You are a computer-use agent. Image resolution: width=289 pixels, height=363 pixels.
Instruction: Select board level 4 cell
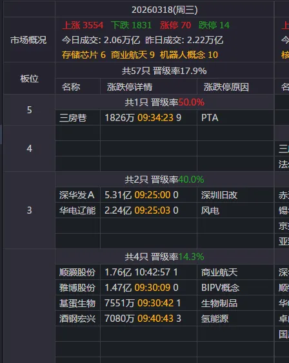[29, 149]
